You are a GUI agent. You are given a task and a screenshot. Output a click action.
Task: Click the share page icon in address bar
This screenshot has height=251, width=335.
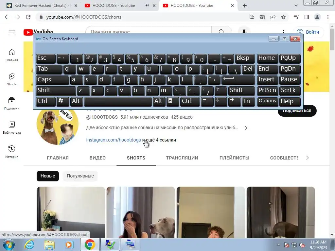point(273,17)
